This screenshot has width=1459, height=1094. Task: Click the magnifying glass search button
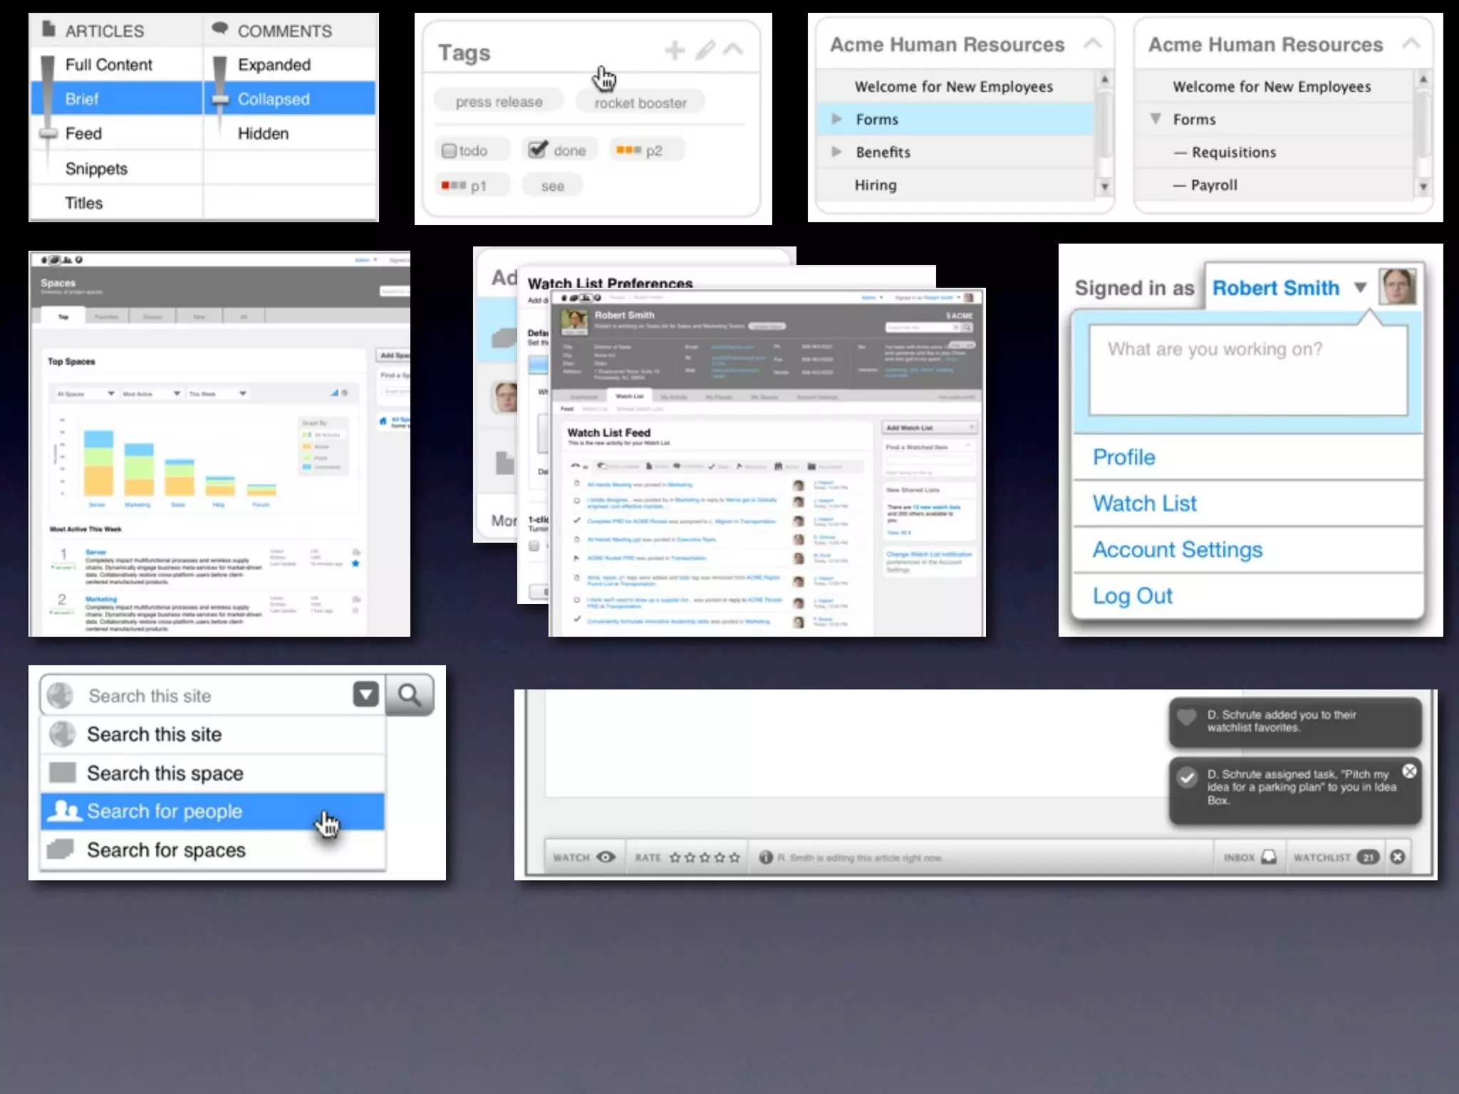[410, 694]
